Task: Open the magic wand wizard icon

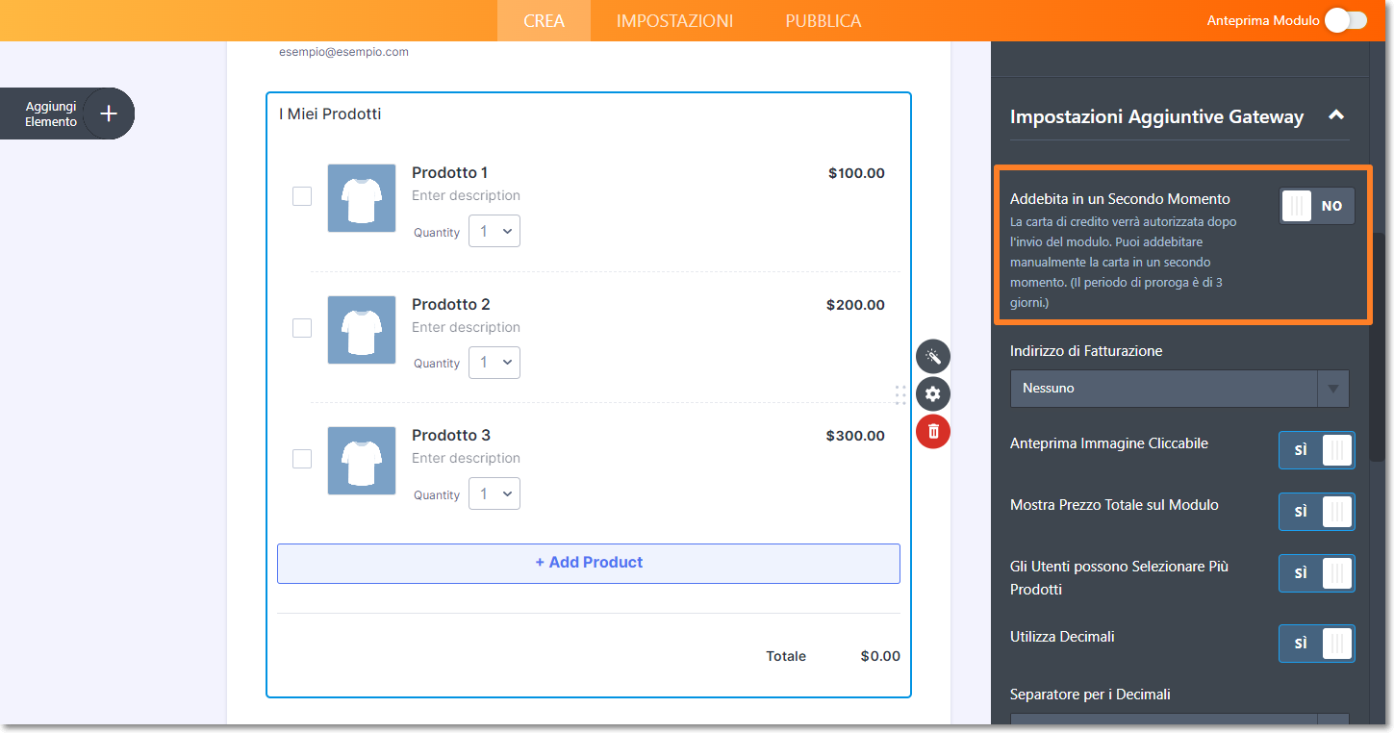Action: click(x=932, y=357)
